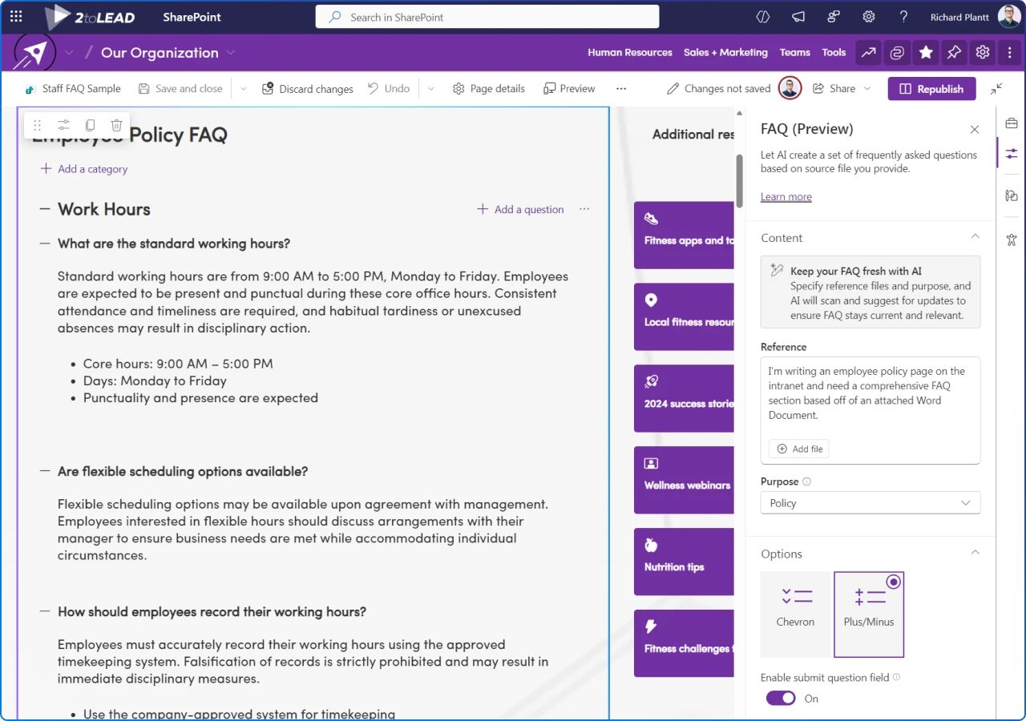
Task: Open the Purpose dropdown showing Policy
Action: coord(870,503)
